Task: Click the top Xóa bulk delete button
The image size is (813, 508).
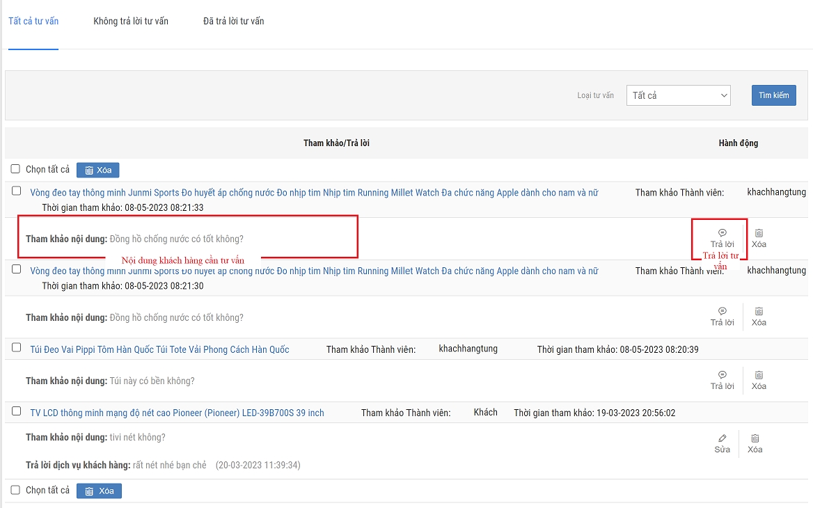Action: tap(98, 170)
